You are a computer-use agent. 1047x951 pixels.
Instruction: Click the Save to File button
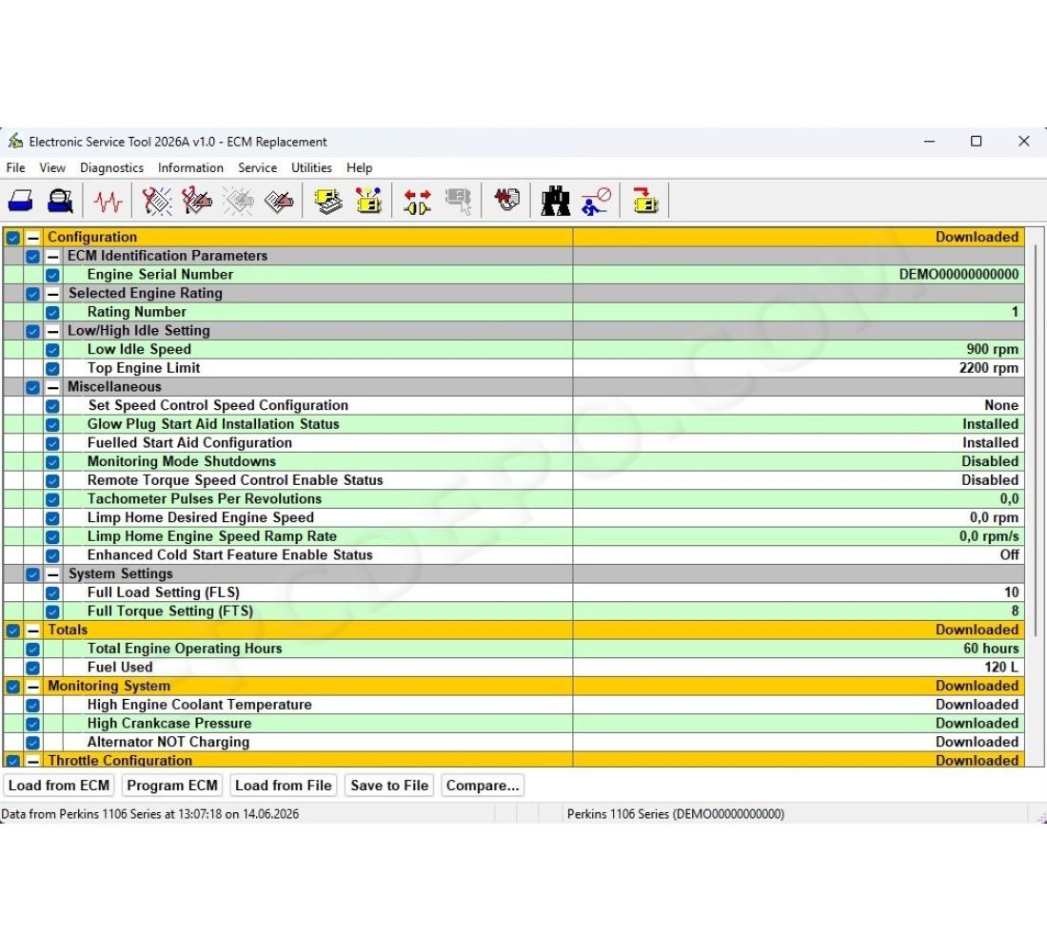pos(389,786)
